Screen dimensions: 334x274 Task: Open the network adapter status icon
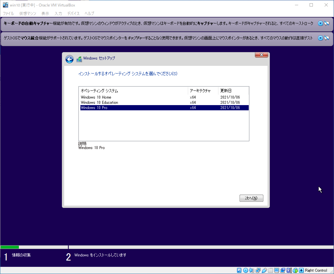point(258,270)
